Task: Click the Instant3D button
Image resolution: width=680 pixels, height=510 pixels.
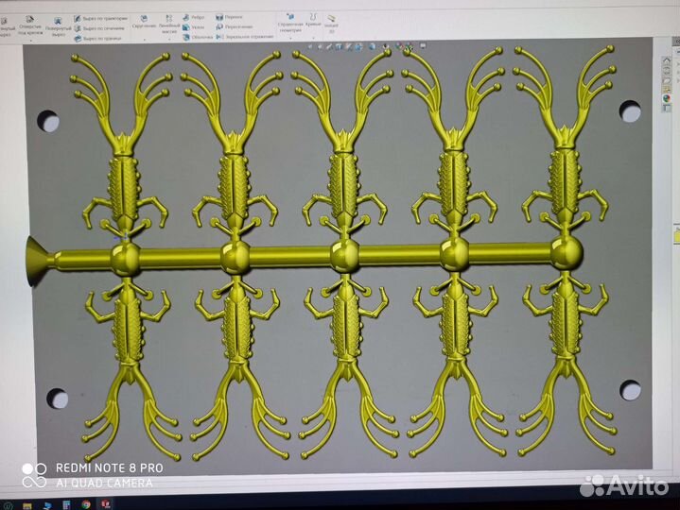Action: [x=332, y=23]
